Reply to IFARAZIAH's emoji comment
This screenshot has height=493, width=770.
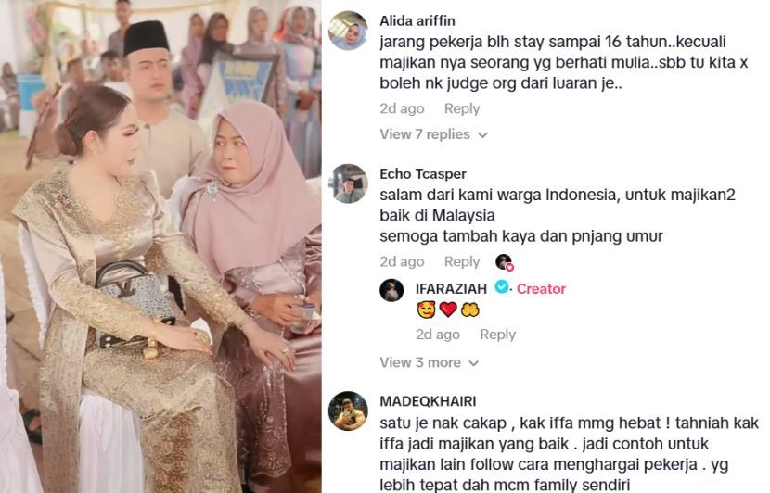point(497,334)
